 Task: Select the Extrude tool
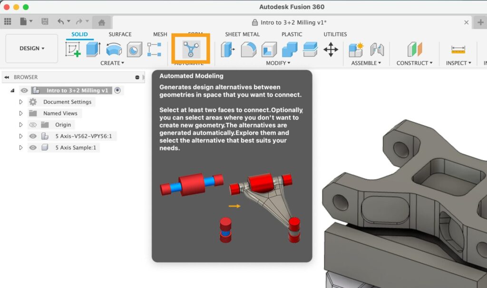[x=92, y=49]
